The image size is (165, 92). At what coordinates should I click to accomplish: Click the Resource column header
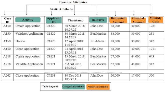click(98, 20)
